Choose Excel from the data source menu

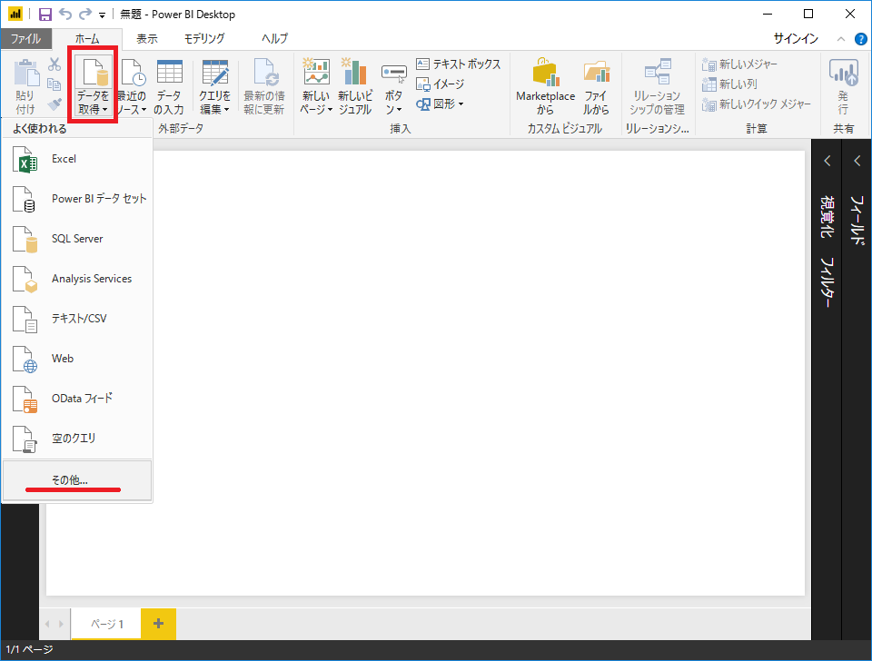[76, 159]
